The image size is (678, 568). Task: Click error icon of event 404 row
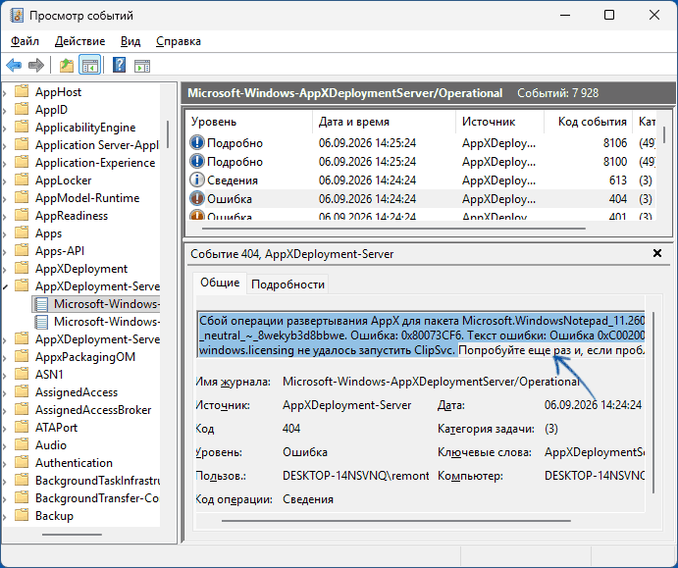point(197,198)
